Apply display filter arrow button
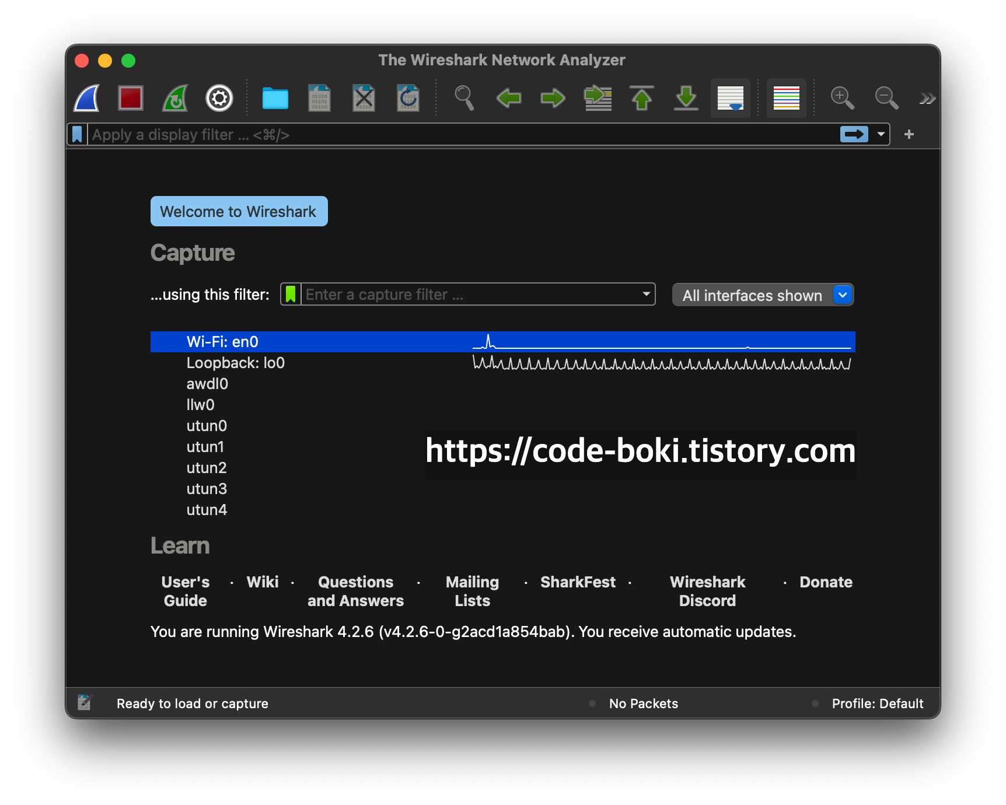 point(854,134)
